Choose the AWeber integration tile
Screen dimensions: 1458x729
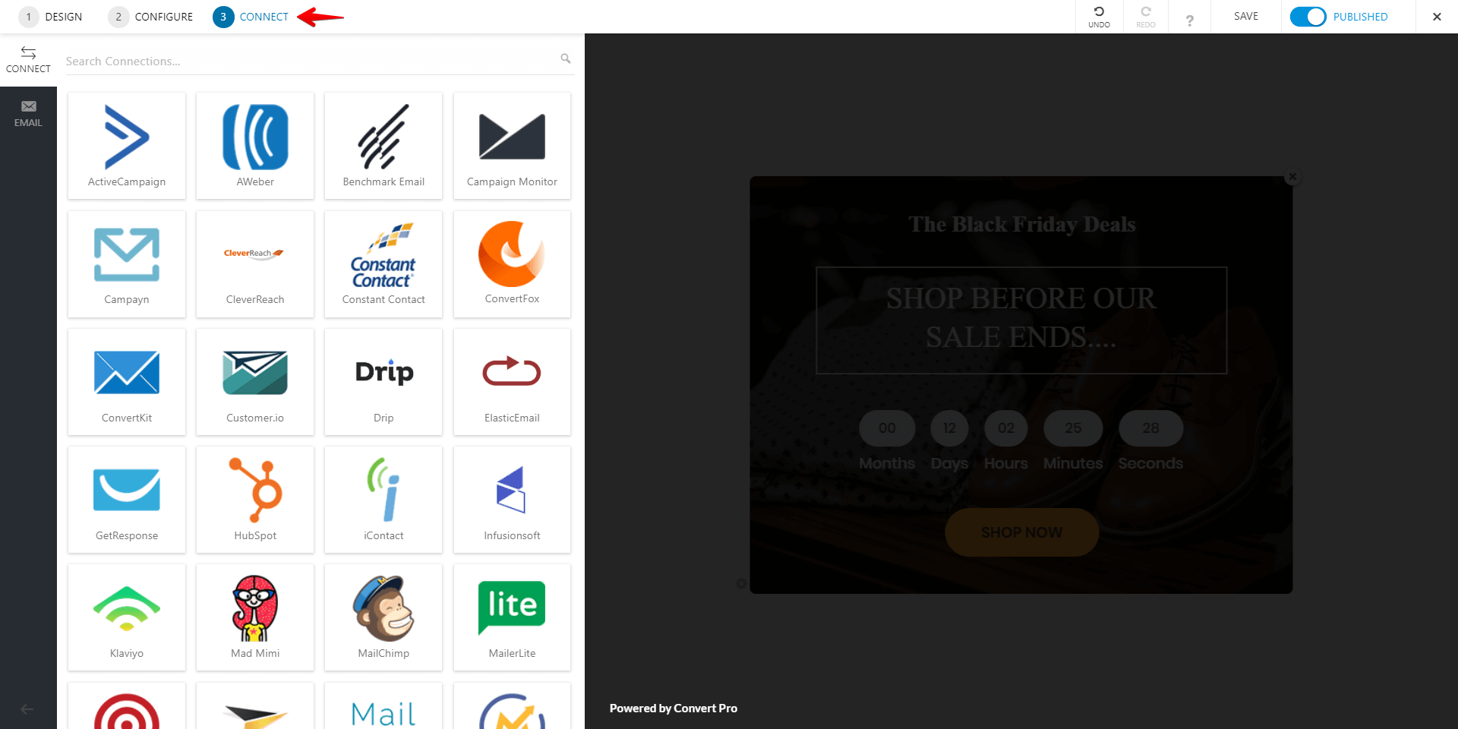click(255, 146)
